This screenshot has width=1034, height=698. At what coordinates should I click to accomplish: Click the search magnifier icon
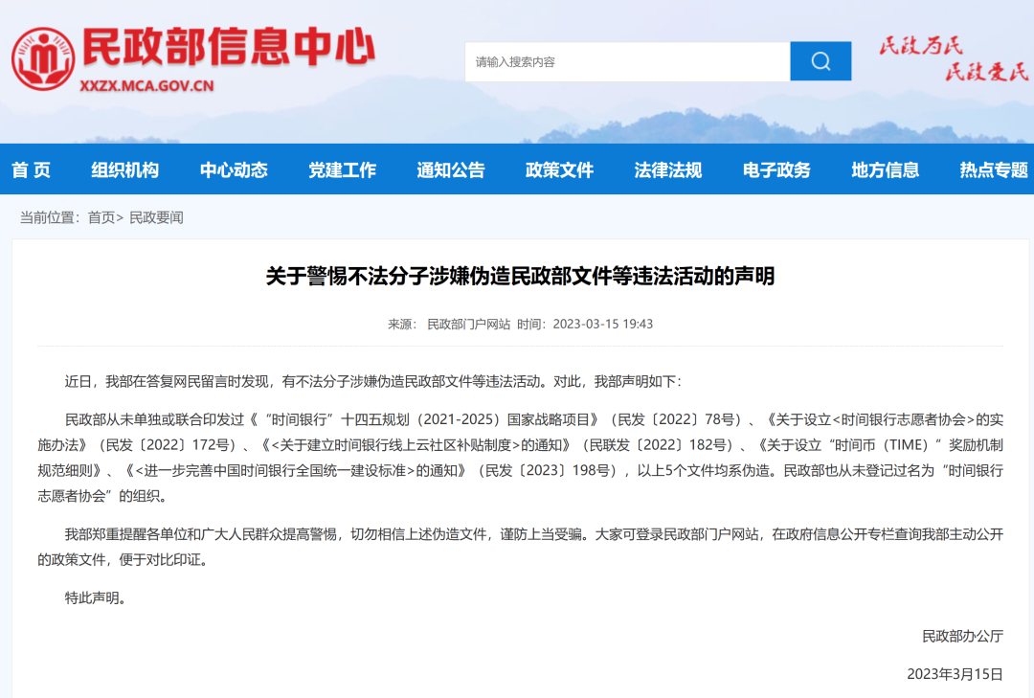point(820,60)
